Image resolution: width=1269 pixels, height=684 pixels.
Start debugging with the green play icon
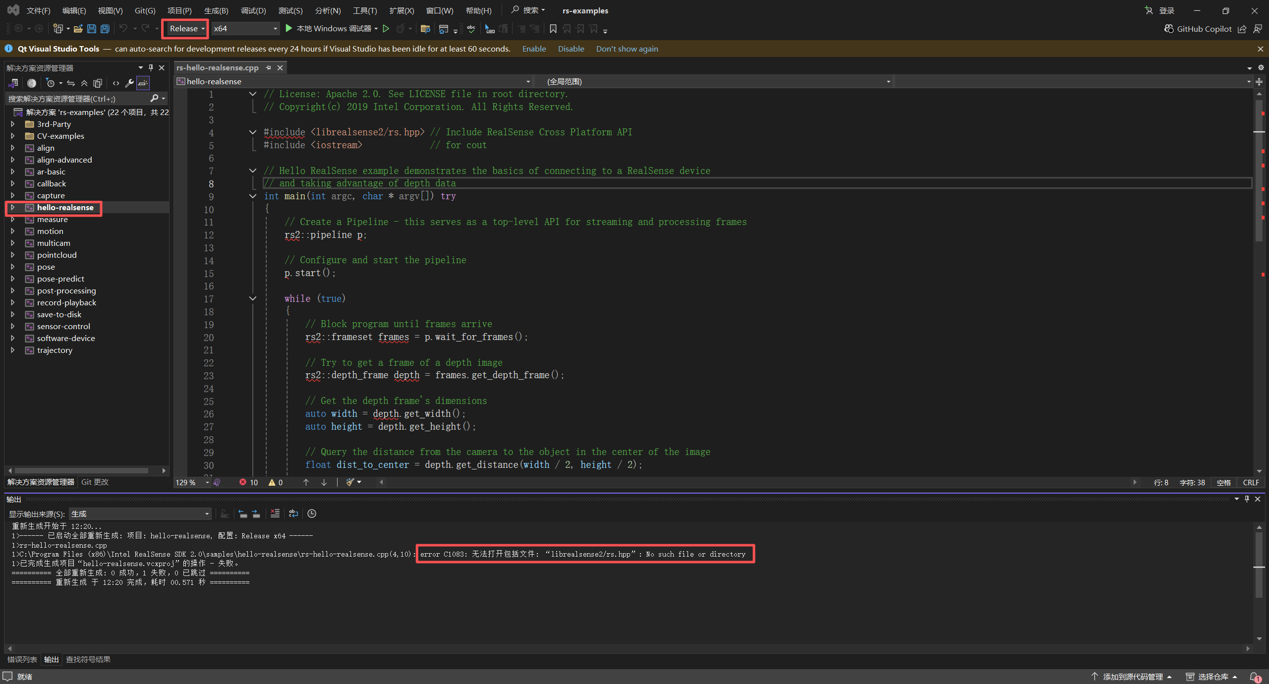click(x=289, y=28)
